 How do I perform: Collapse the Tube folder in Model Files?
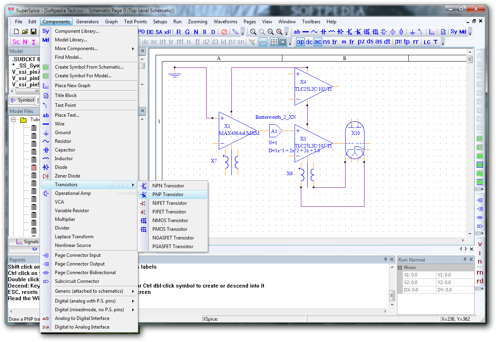tap(13, 120)
